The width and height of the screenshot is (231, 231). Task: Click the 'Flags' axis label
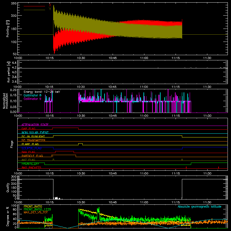tap(12, 144)
